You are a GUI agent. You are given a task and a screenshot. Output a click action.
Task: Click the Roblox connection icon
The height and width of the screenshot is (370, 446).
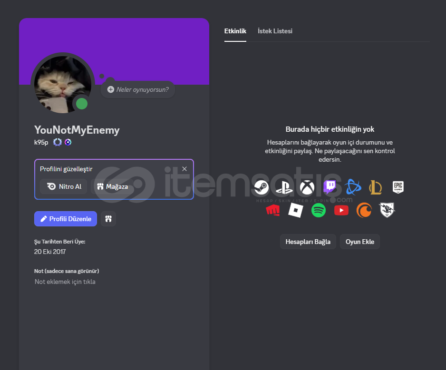click(296, 211)
